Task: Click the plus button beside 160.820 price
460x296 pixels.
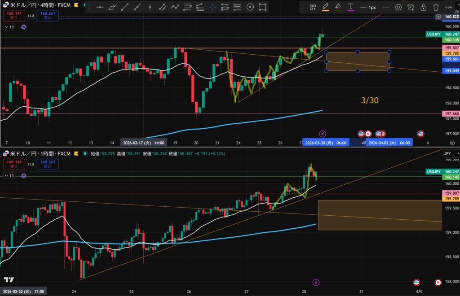Action: (438, 17)
